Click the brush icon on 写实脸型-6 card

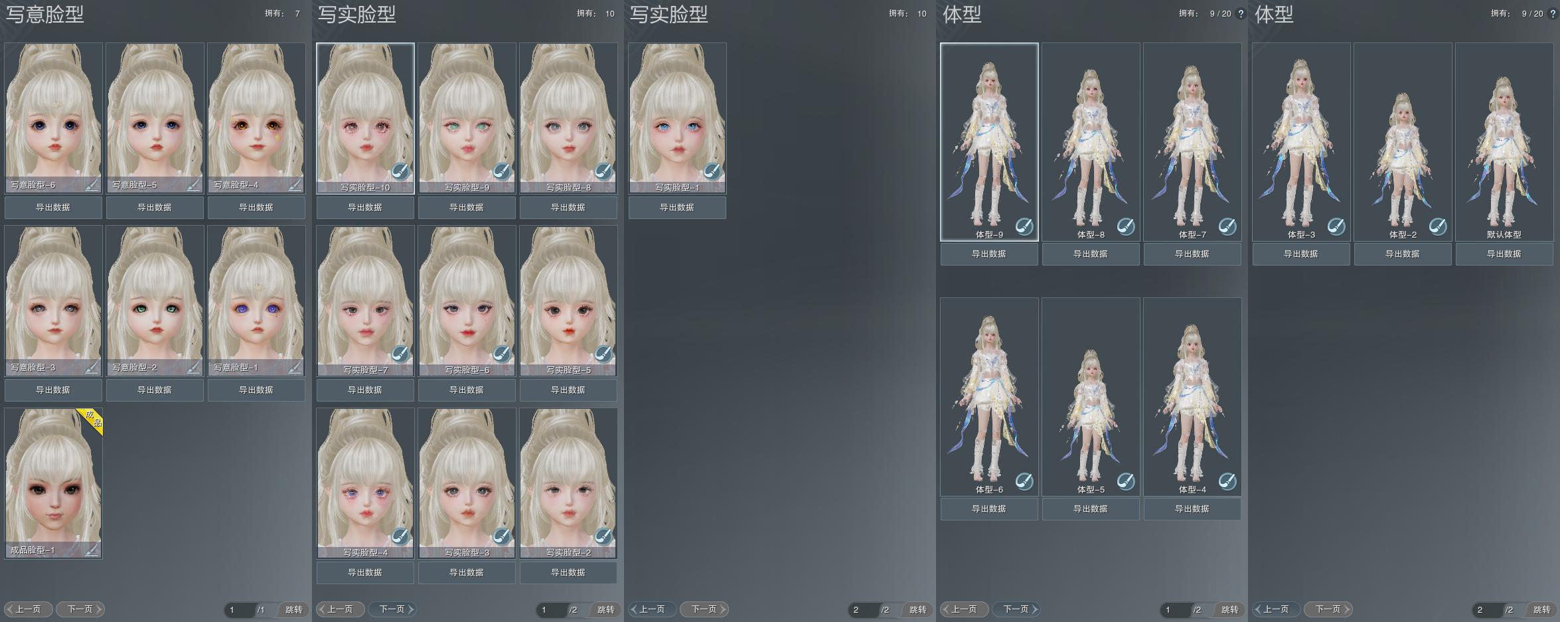[502, 354]
